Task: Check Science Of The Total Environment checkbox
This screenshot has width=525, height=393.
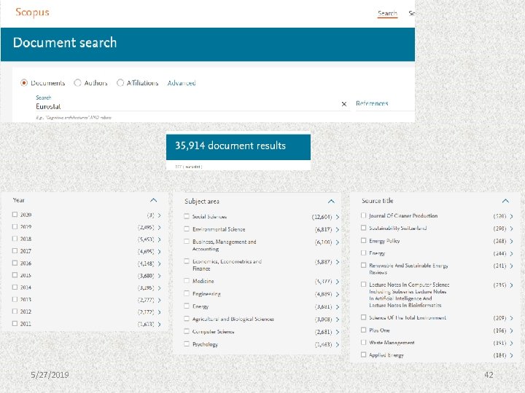Action: tap(363, 317)
